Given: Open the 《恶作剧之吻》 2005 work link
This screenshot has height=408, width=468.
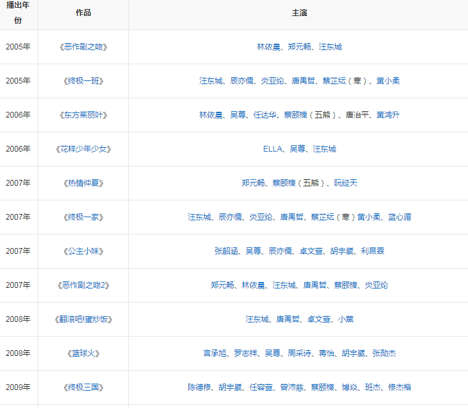Looking at the screenshot, I should click(83, 47).
